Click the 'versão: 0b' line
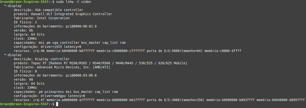Image resolution: width=306 pixels, height=108 pixels. [x=23, y=30]
